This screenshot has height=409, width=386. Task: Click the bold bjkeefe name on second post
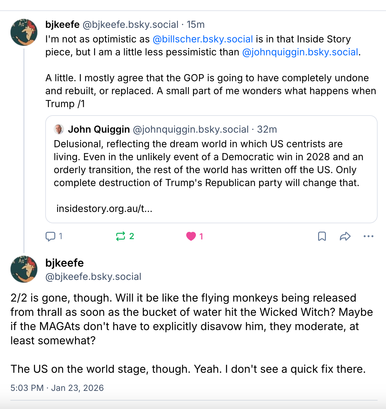point(65,263)
